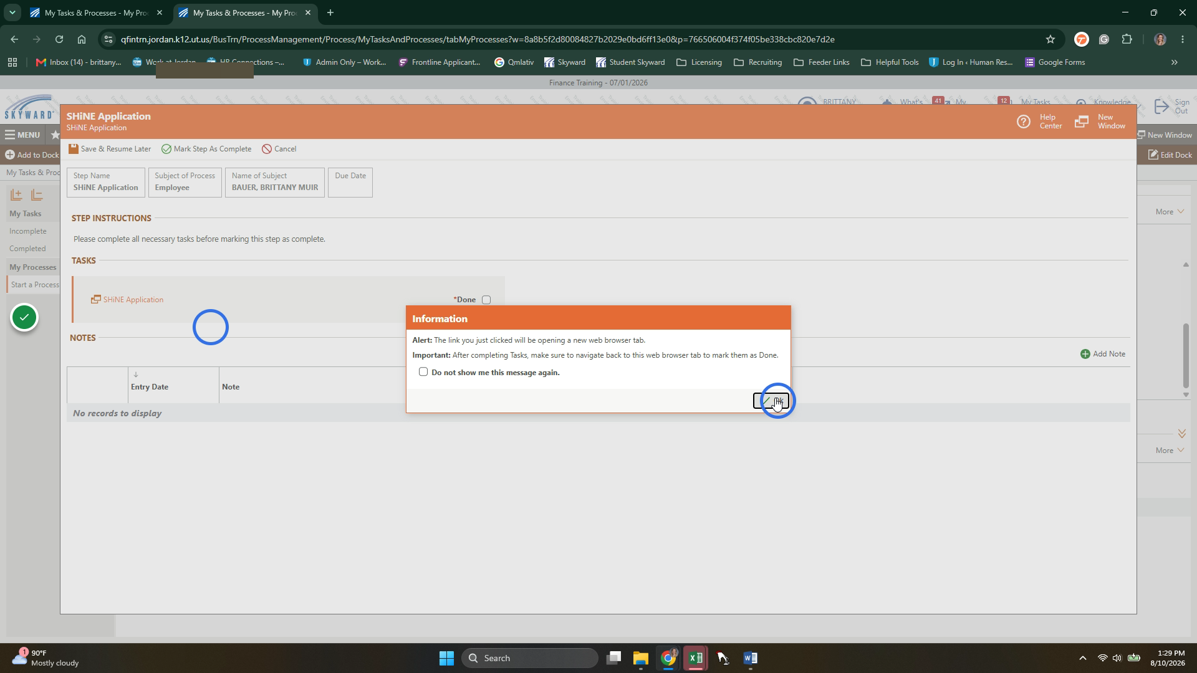Click Mark Step As Complete
This screenshot has height=673, width=1197.
pos(206,149)
